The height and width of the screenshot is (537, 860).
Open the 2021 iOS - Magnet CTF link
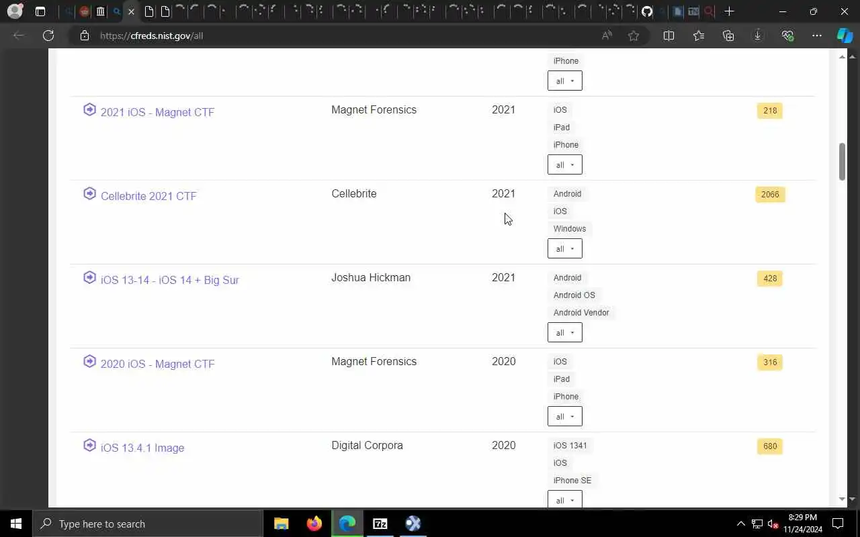(157, 112)
